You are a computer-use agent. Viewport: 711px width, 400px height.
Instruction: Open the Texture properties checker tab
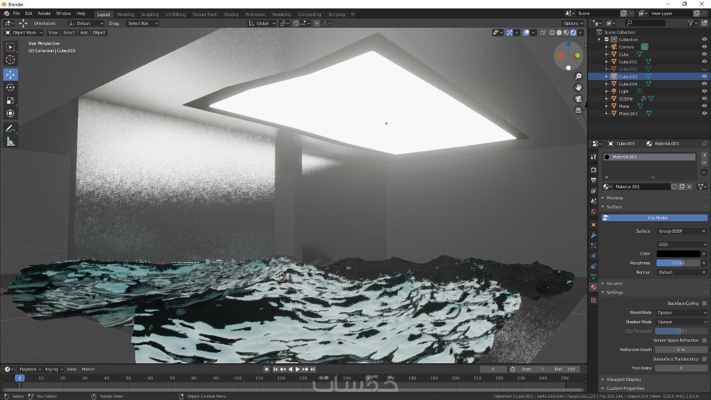[593, 300]
